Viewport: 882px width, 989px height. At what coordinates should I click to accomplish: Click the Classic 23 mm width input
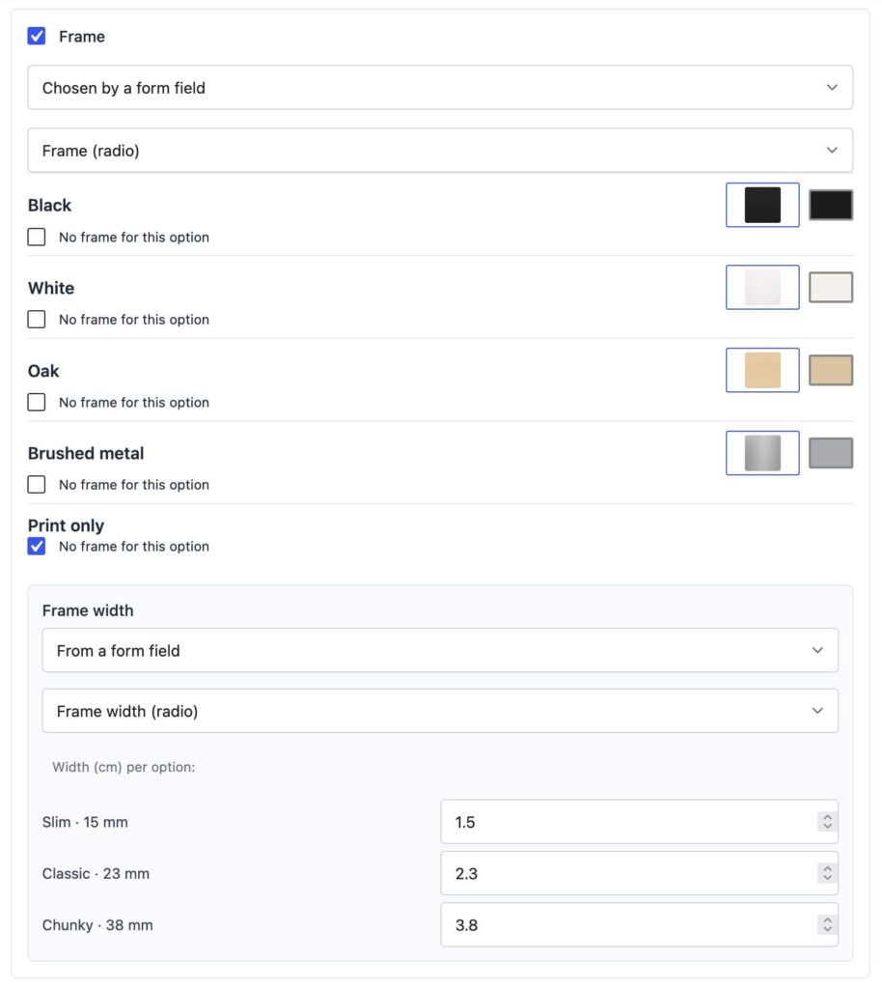pyautogui.click(x=640, y=873)
